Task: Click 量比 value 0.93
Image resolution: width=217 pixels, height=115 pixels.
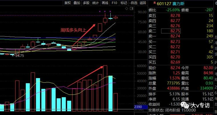Action: pos(209,83)
